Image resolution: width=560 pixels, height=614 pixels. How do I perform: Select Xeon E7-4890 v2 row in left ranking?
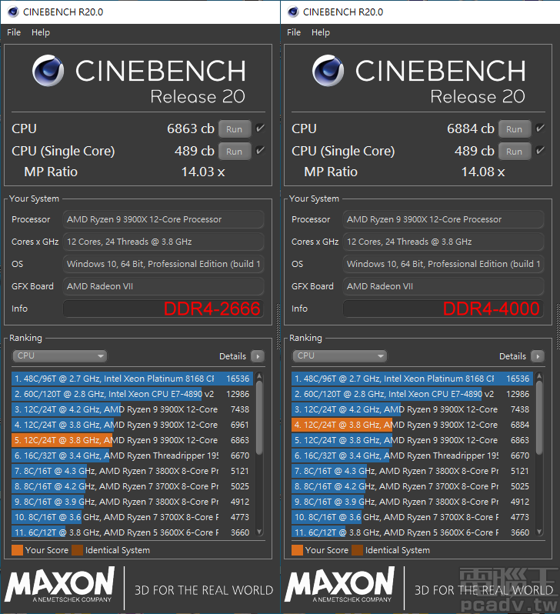pyautogui.click(x=132, y=394)
